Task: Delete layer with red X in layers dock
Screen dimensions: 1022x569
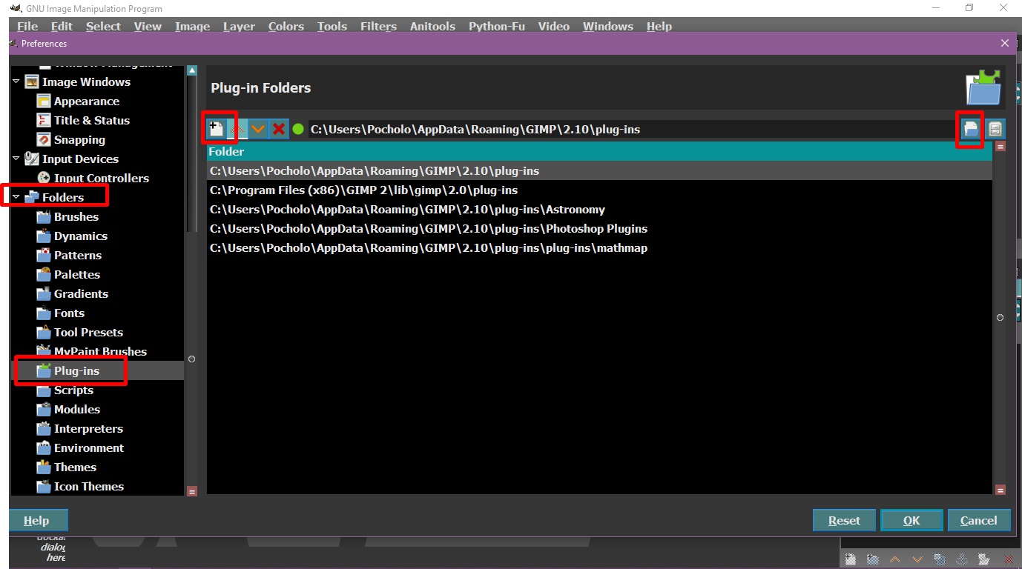Action: 1008,559
